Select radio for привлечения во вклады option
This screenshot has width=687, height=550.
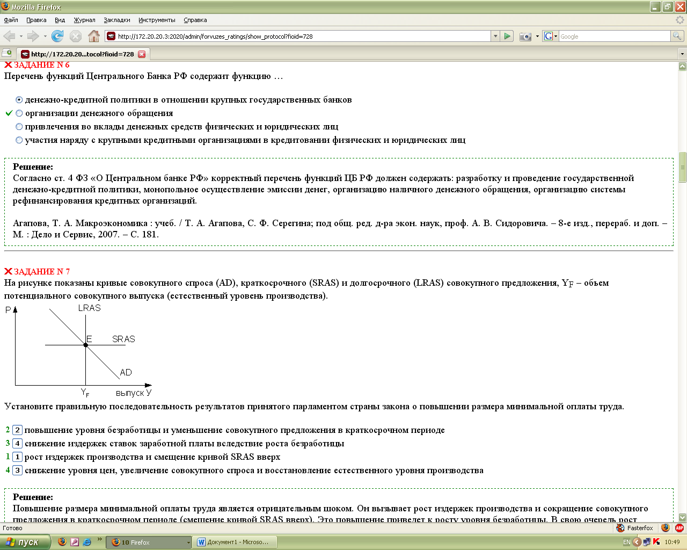tap(19, 127)
